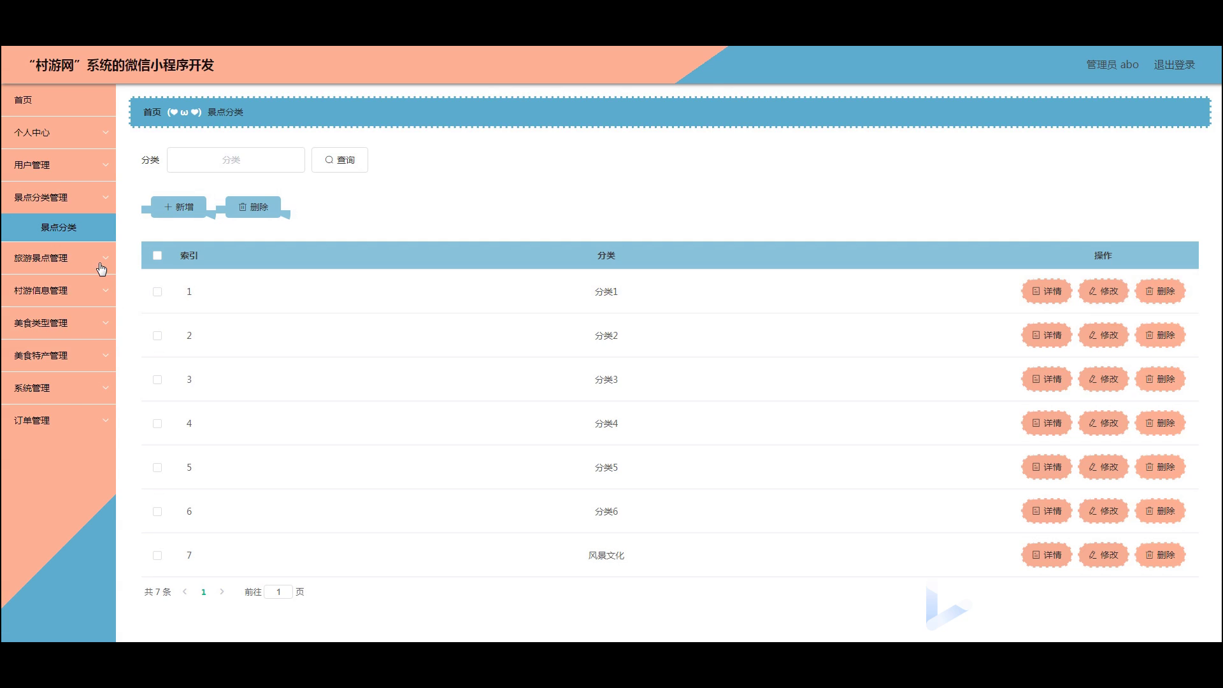Expand the 订单管理 menu chevron

(106, 420)
